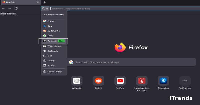Open Arrow functions, the basics shortcut

pyautogui.click(x=142, y=81)
